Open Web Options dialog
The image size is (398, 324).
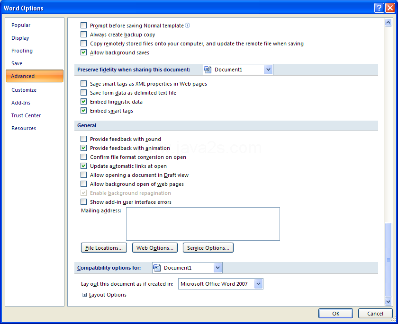tap(155, 248)
